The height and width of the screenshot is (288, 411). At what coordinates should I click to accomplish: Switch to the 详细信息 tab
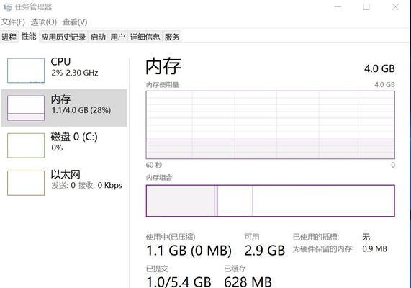pyautogui.click(x=145, y=37)
